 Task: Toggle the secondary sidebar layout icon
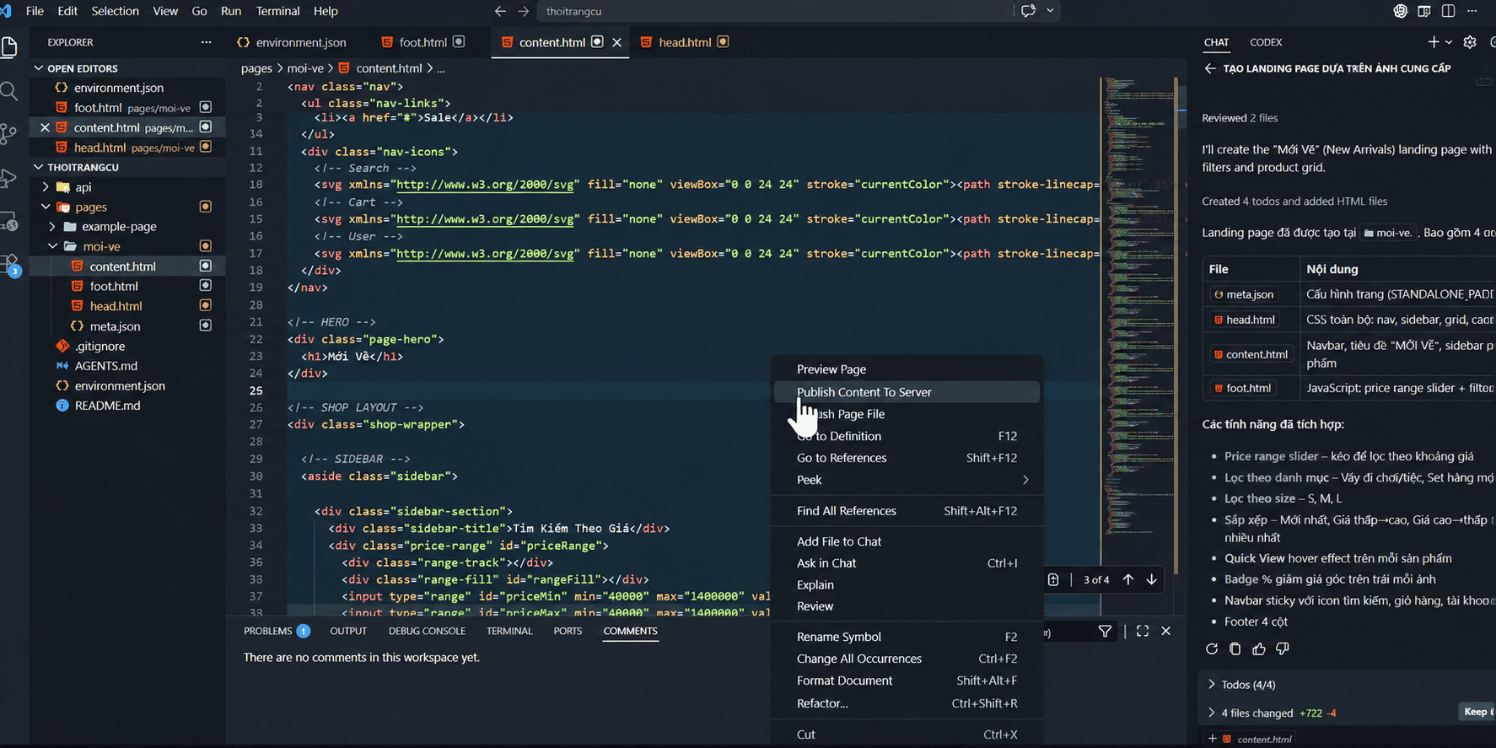[1448, 11]
